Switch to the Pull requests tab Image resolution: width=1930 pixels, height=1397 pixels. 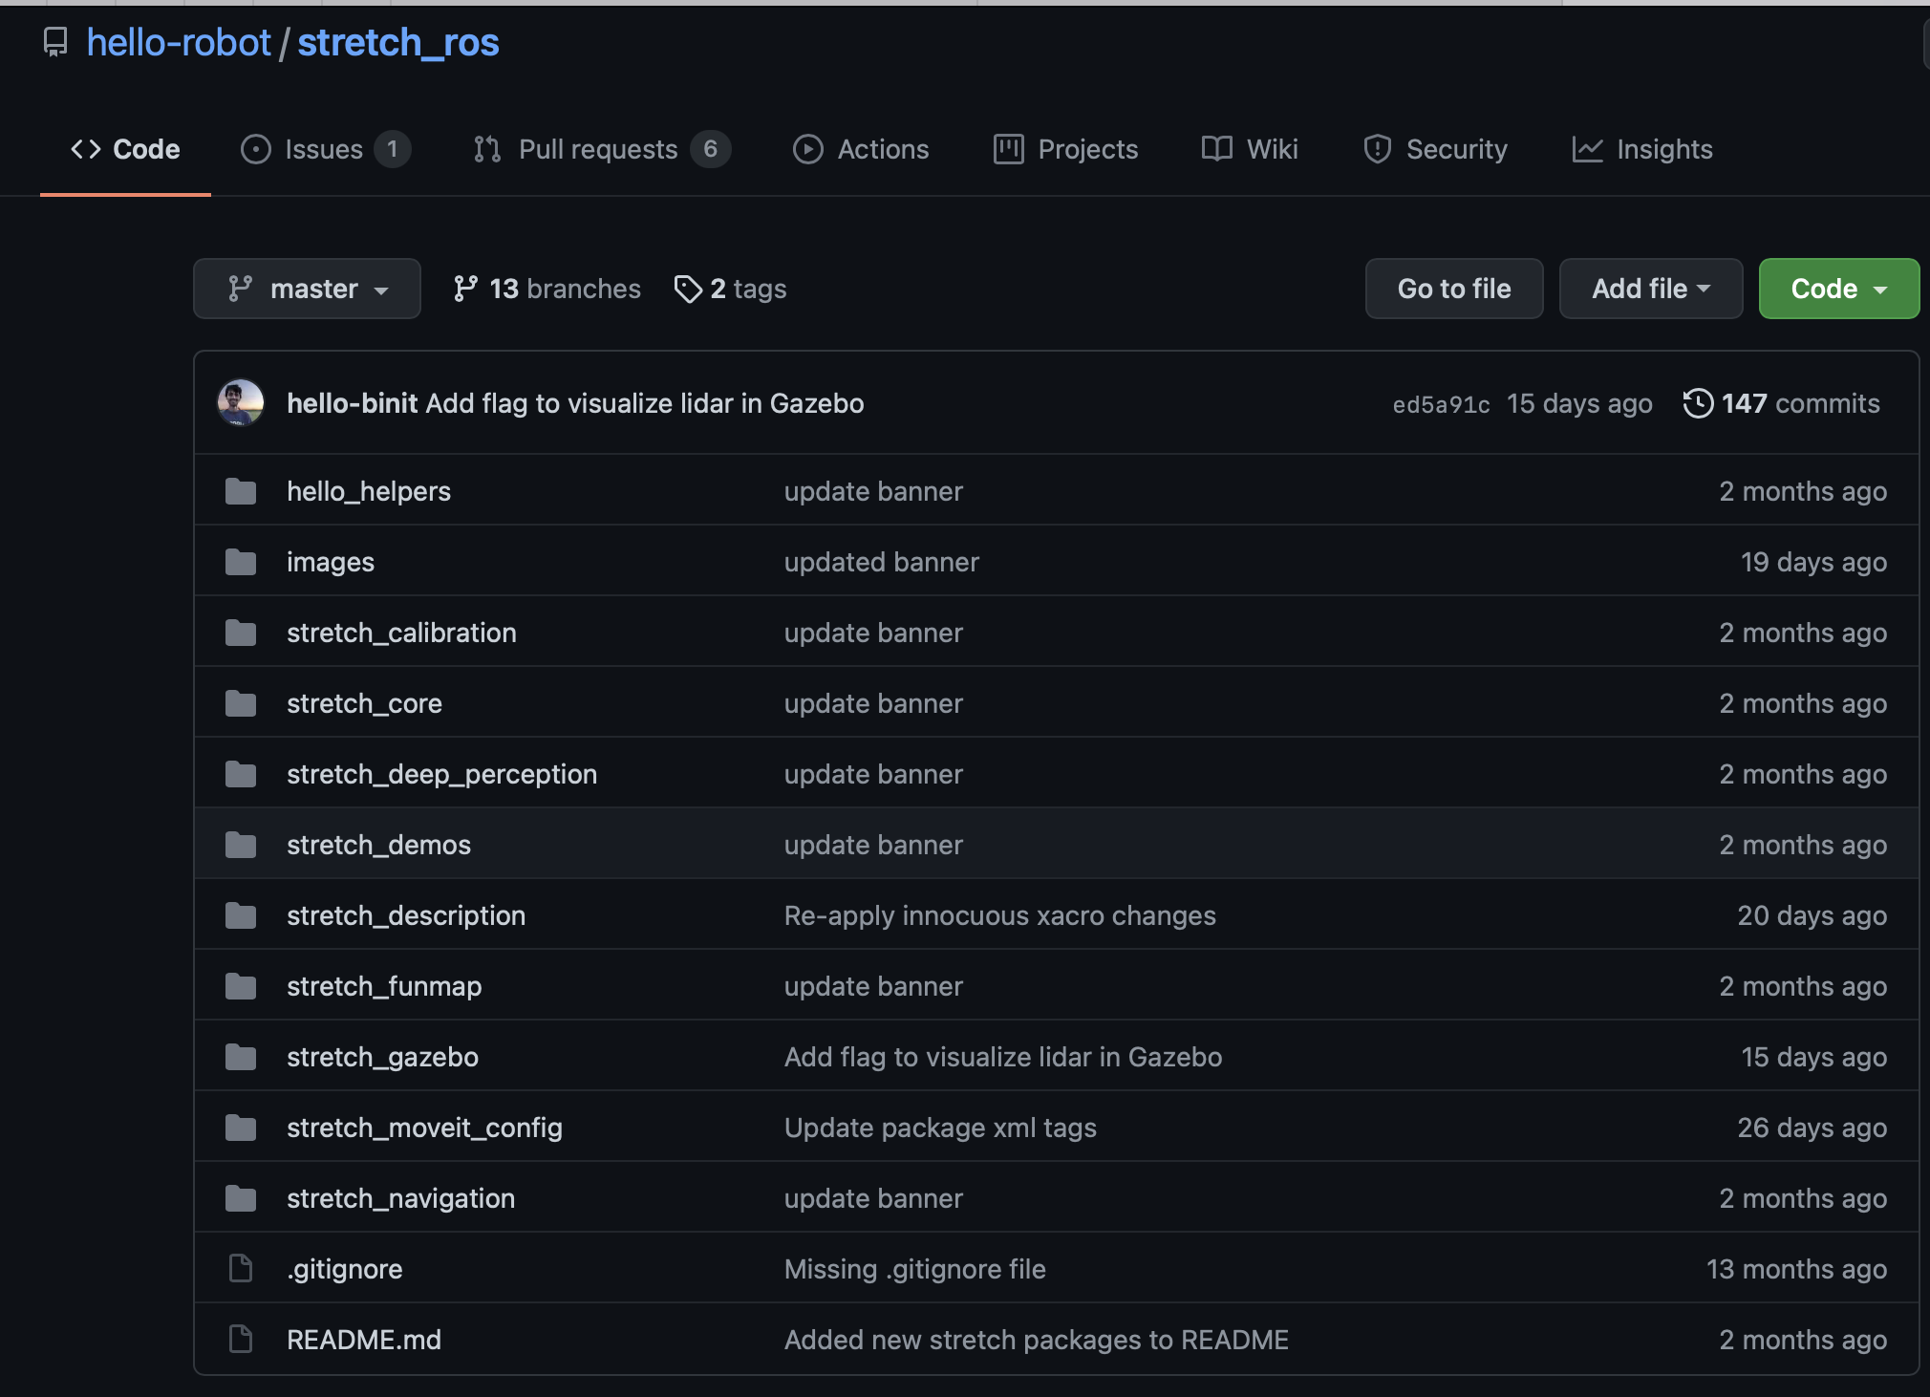point(600,149)
